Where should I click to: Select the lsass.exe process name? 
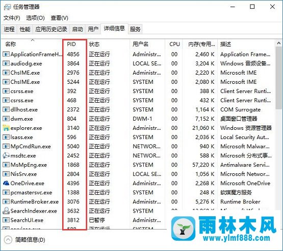pos(21,138)
